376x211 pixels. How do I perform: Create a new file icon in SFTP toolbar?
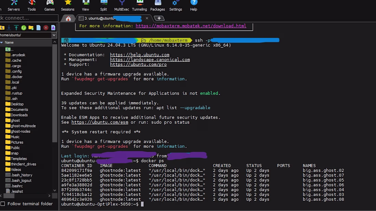tap(38, 28)
